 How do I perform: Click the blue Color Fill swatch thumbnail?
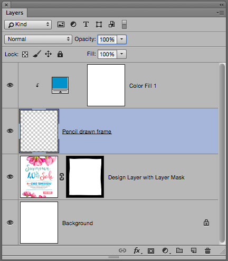tap(60, 85)
